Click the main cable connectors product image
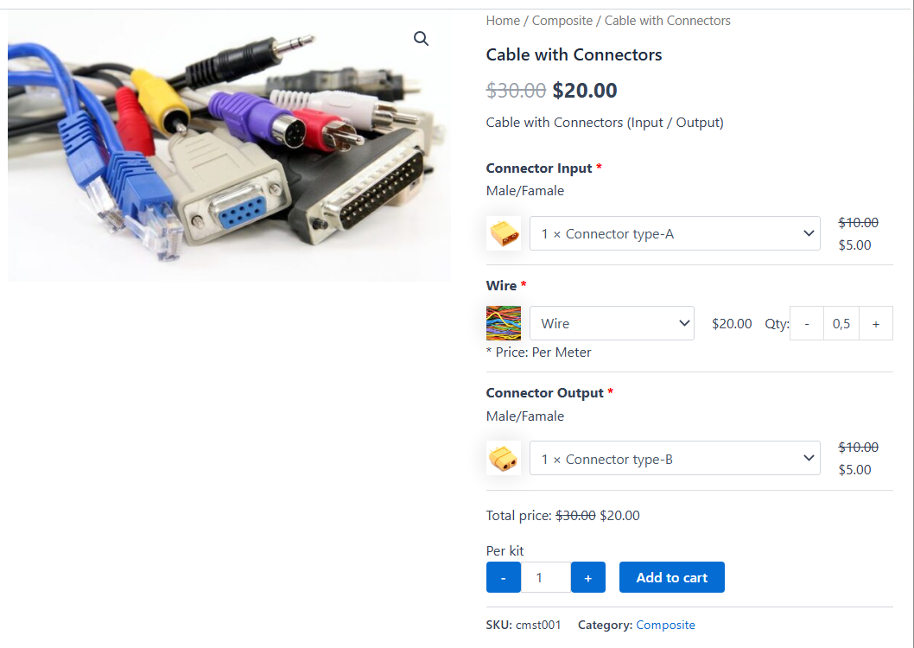914x648 pixels. click(229, 147)
